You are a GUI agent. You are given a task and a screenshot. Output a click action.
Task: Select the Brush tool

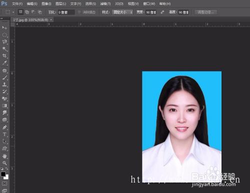4,78
